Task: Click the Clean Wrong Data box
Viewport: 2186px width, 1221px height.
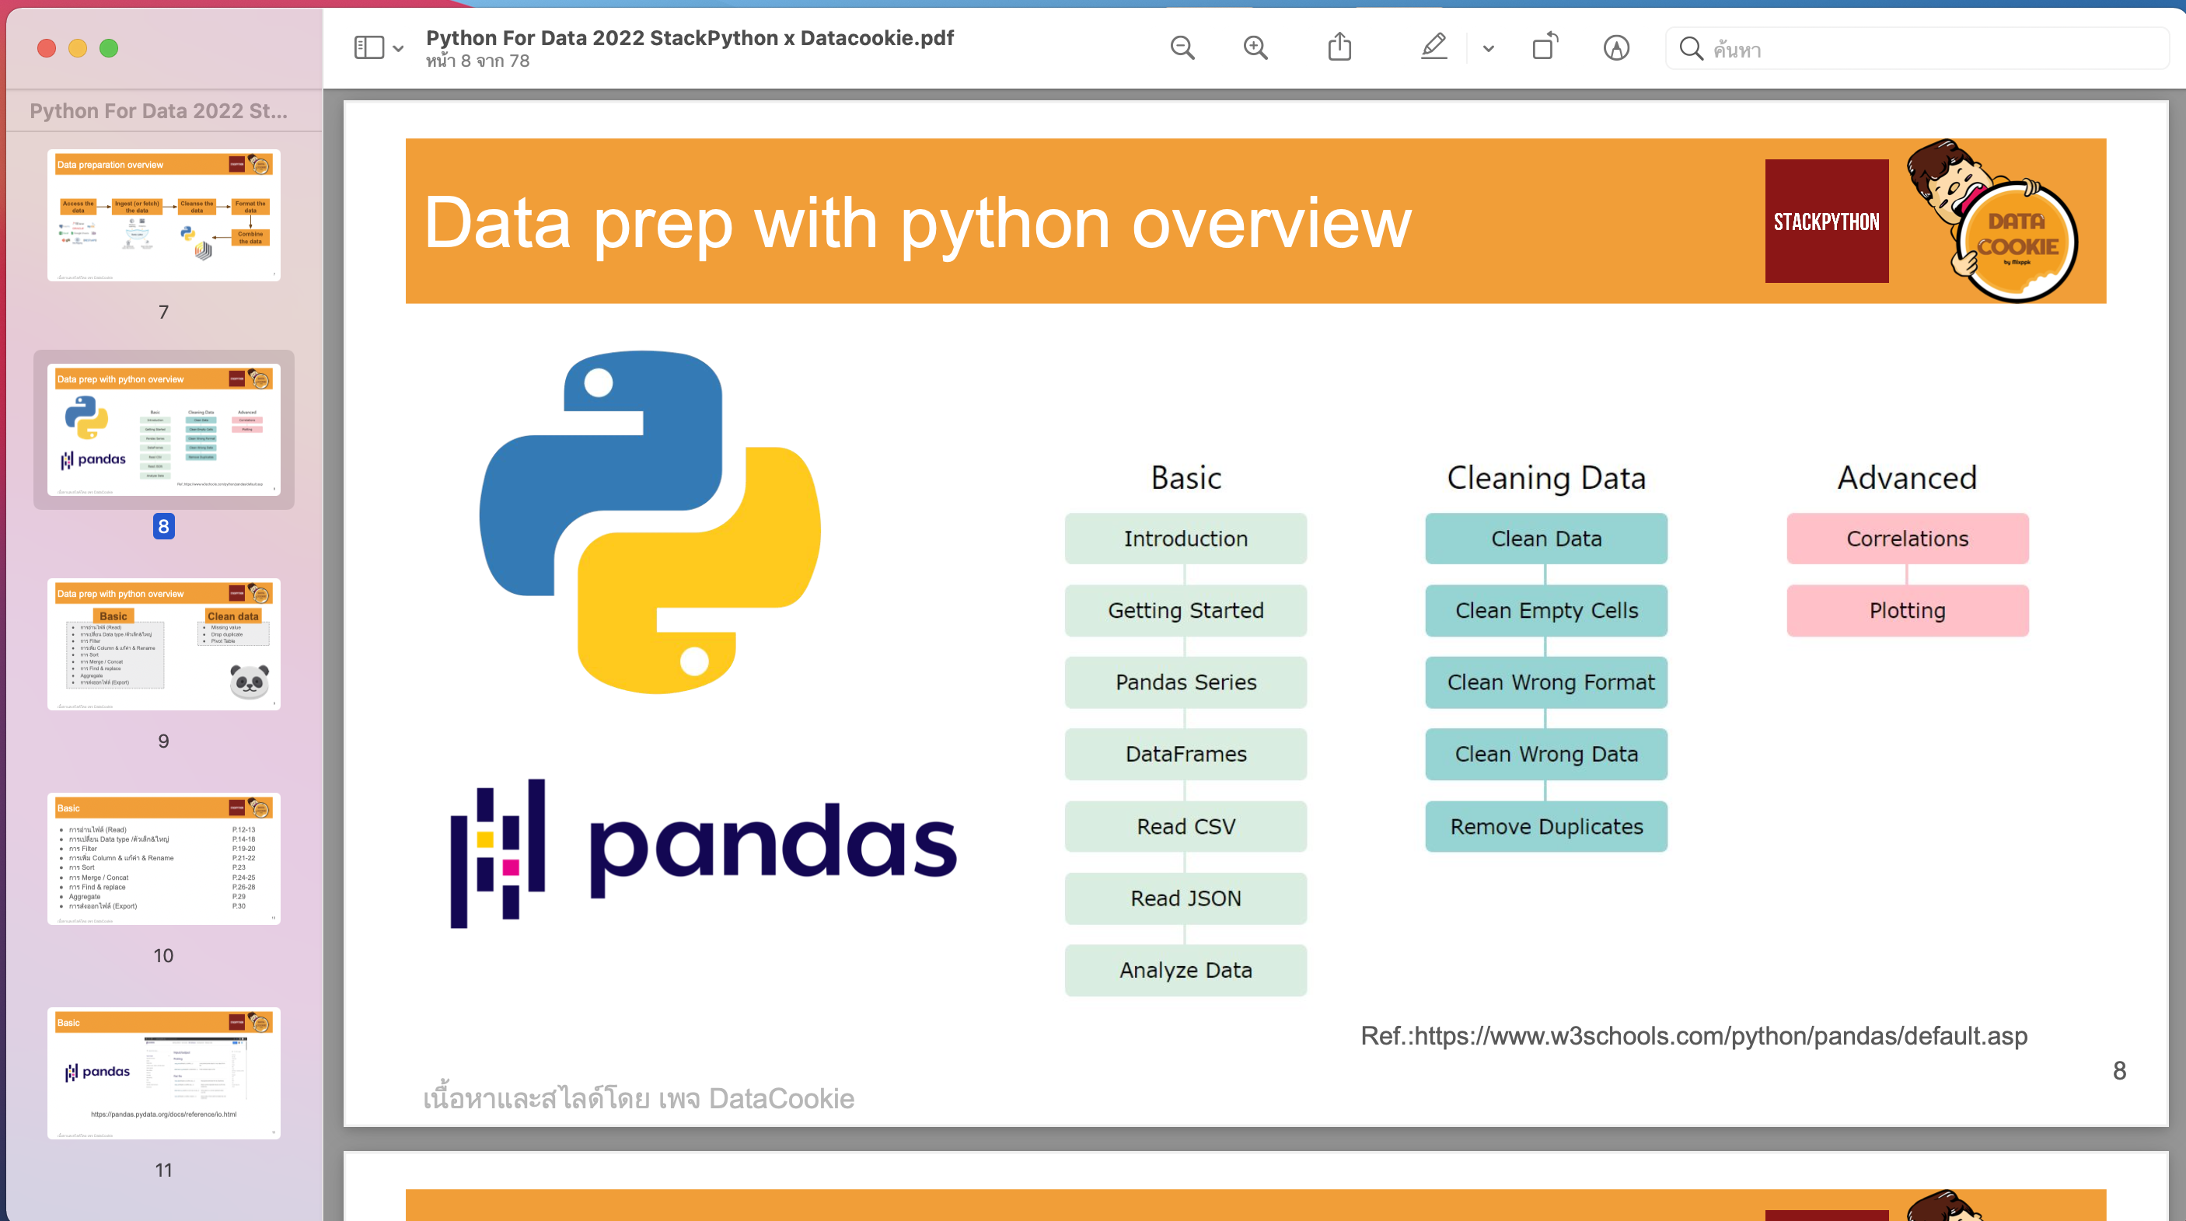Action: coord(1546,755)
